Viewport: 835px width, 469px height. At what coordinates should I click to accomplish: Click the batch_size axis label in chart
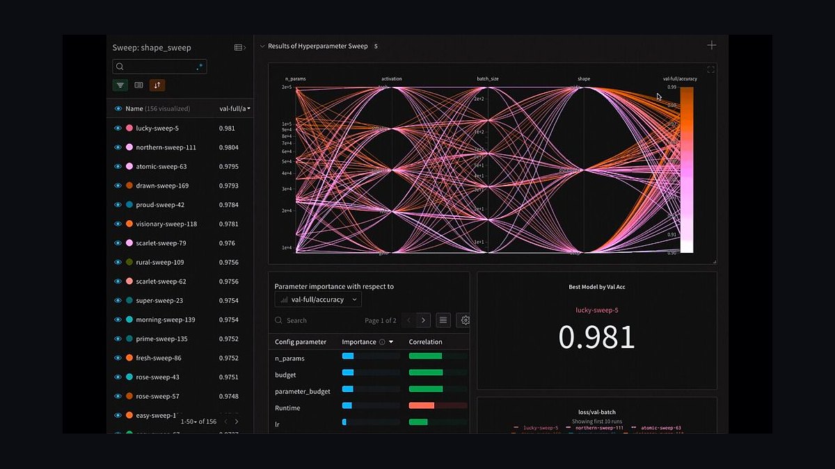(x=488, y=79)
